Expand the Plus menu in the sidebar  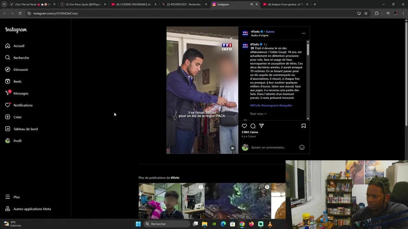[x=13, y=197]
